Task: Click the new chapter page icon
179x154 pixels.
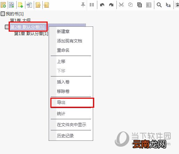Action: tap(21, 5)
